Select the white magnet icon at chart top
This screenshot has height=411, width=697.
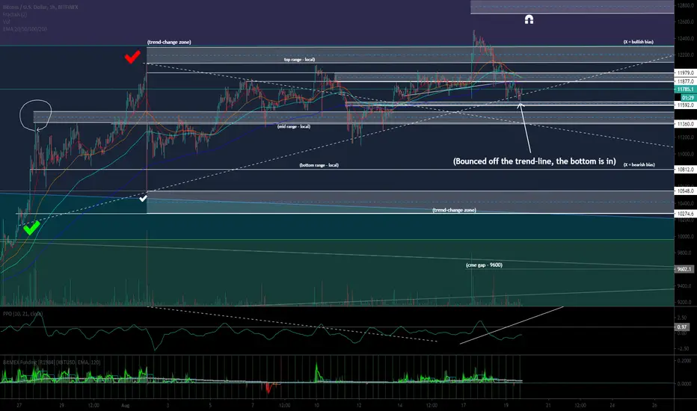pos(529,19)
